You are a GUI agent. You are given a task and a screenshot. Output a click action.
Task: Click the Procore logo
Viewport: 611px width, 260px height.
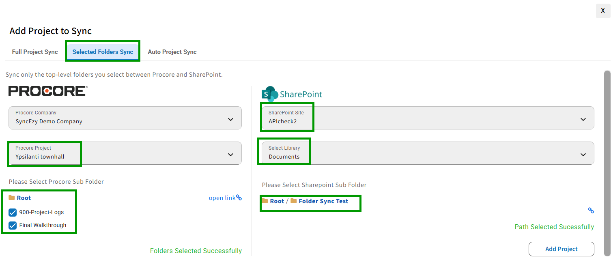point(48,91)
